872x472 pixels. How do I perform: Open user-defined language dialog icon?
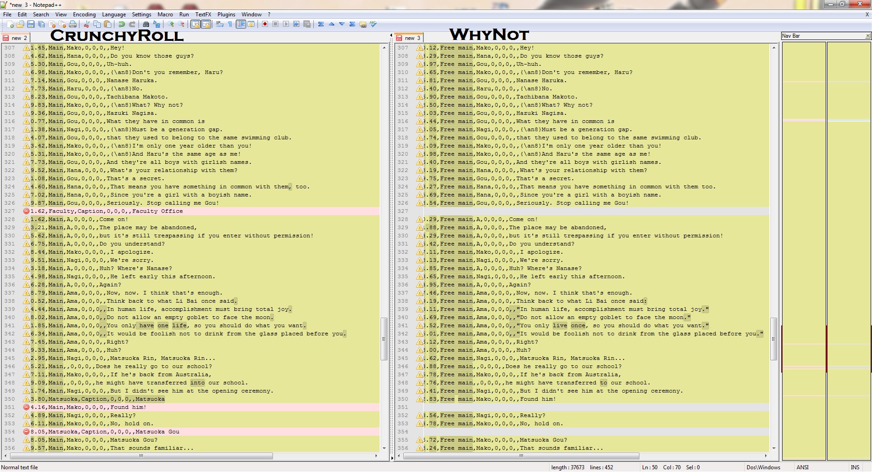coord(251,24)
